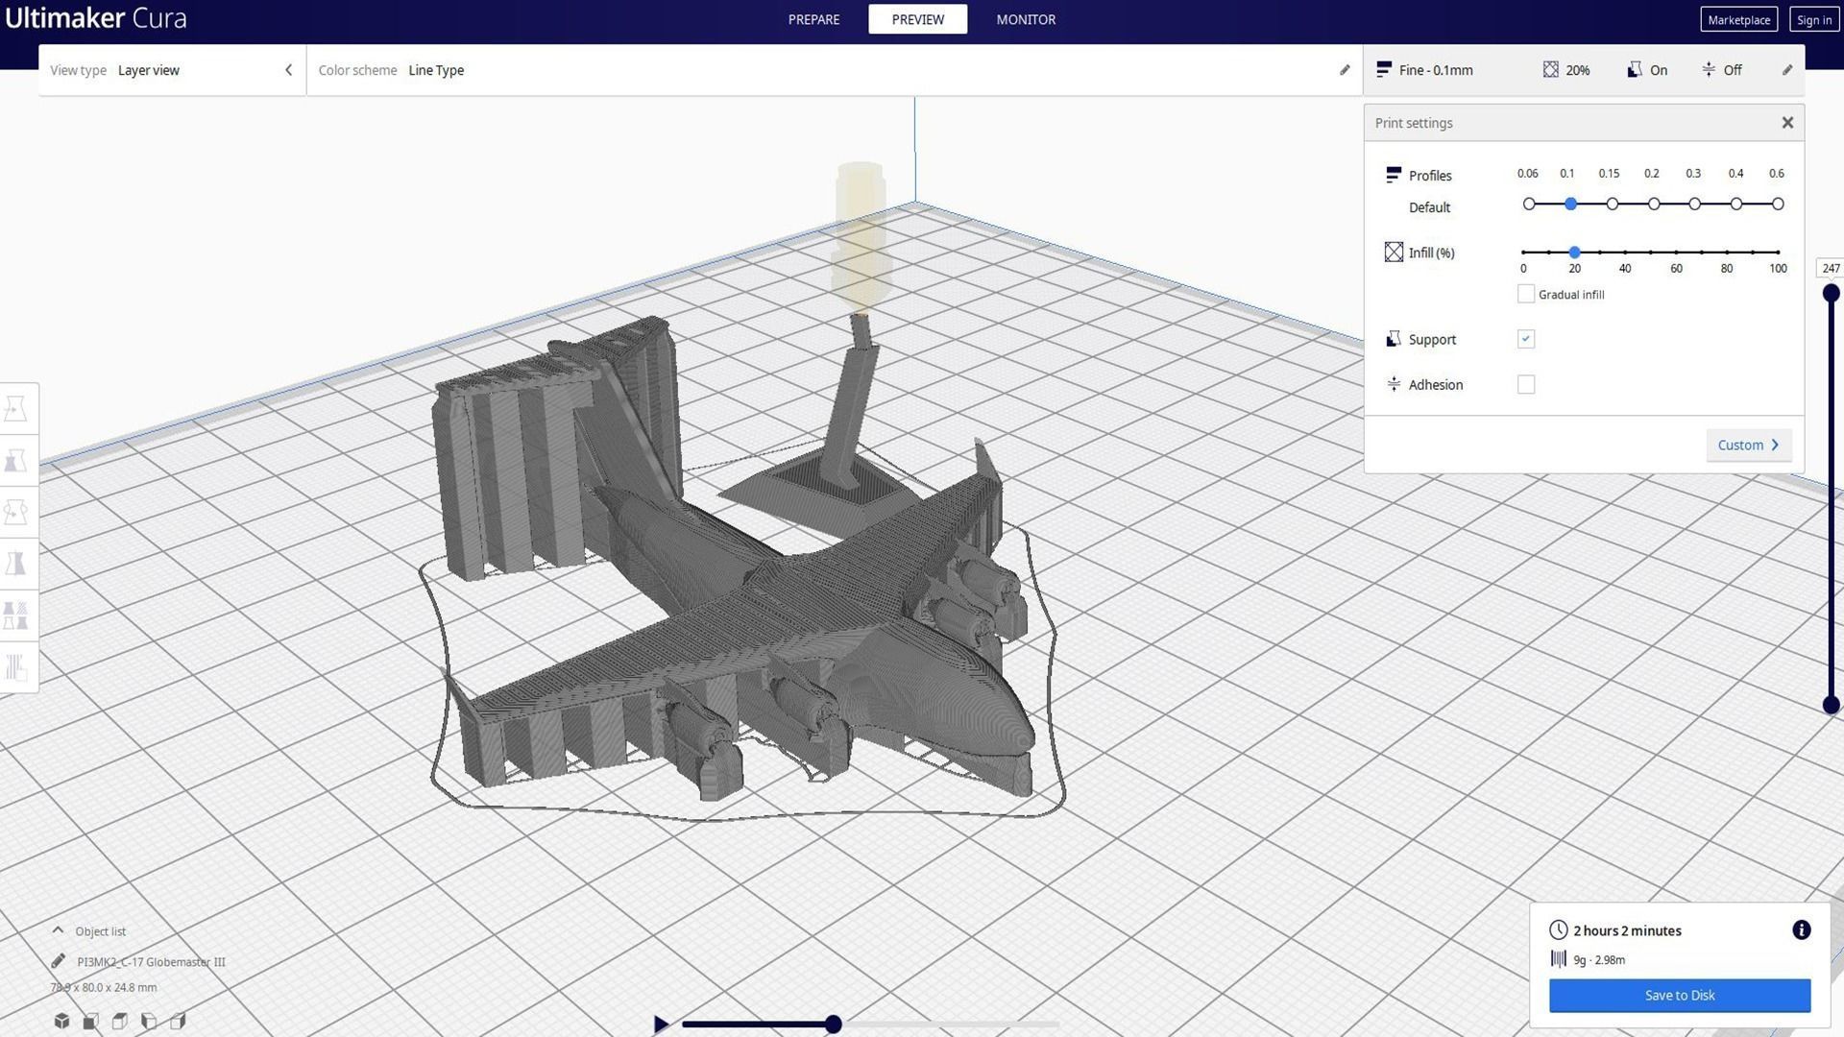Screen dimensions: 1844x1037
Task: Select PI3MK2_C-17 Globemaster III in object list
Action: 151,961
